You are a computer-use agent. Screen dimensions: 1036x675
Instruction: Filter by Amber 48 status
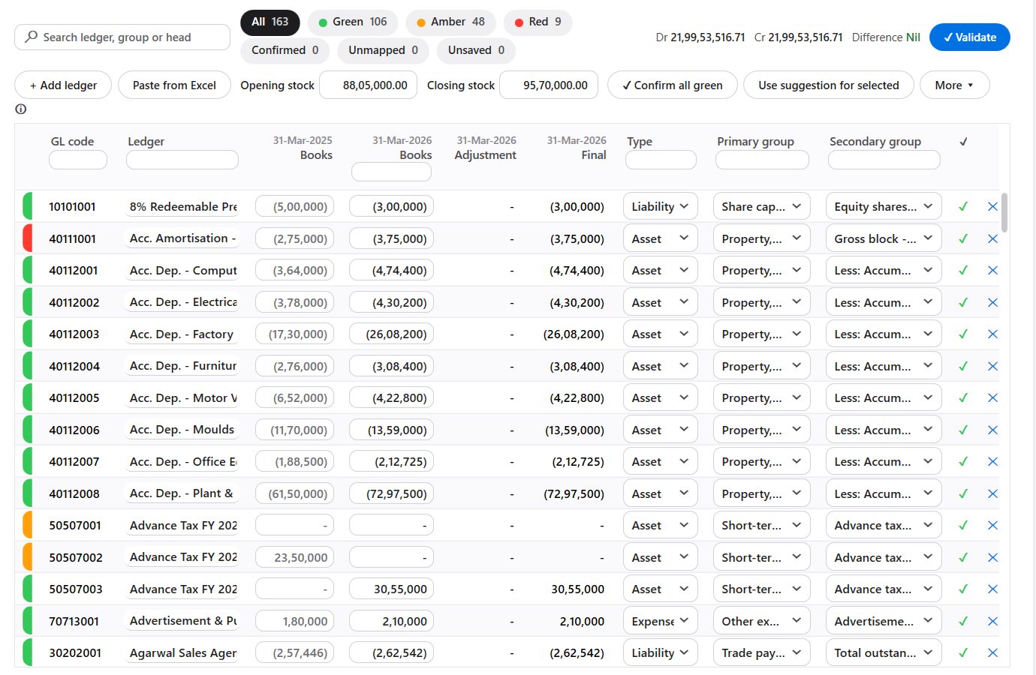point(450,22)
